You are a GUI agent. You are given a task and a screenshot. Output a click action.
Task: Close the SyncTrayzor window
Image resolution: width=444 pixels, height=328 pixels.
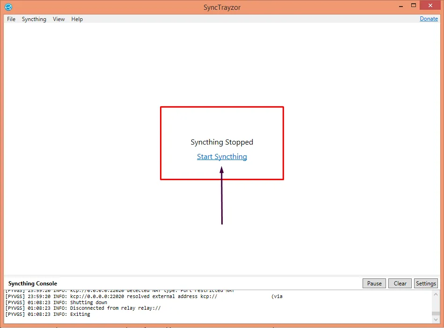430,6
